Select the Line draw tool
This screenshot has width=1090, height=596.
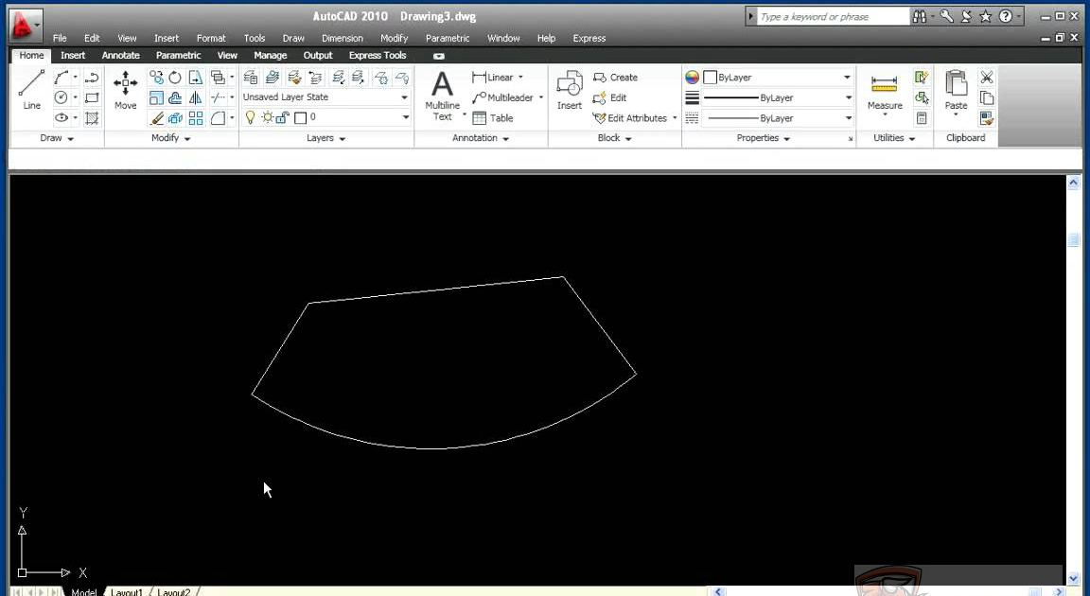click(31, 90)
